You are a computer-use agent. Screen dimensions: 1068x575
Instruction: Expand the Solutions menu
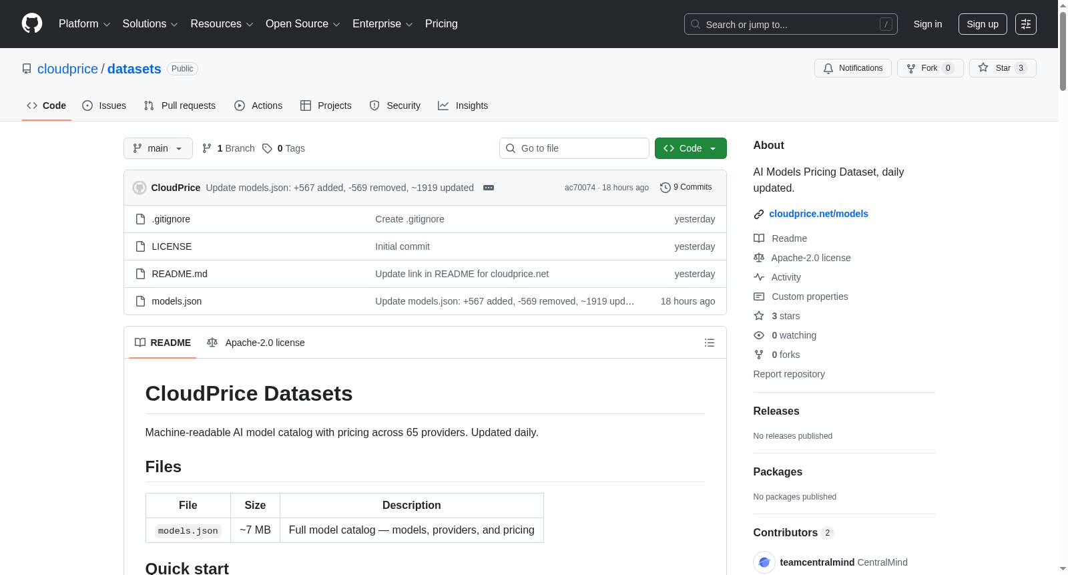[150, 24]
